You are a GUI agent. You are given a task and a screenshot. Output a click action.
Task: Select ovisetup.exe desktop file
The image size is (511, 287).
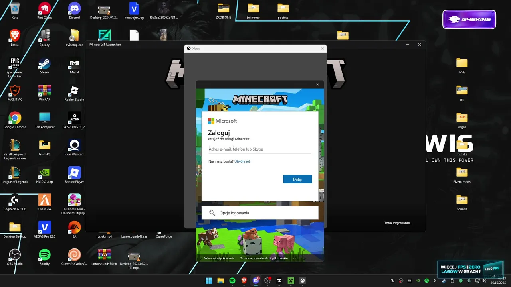pyautogui.click(x=74, y=38)
